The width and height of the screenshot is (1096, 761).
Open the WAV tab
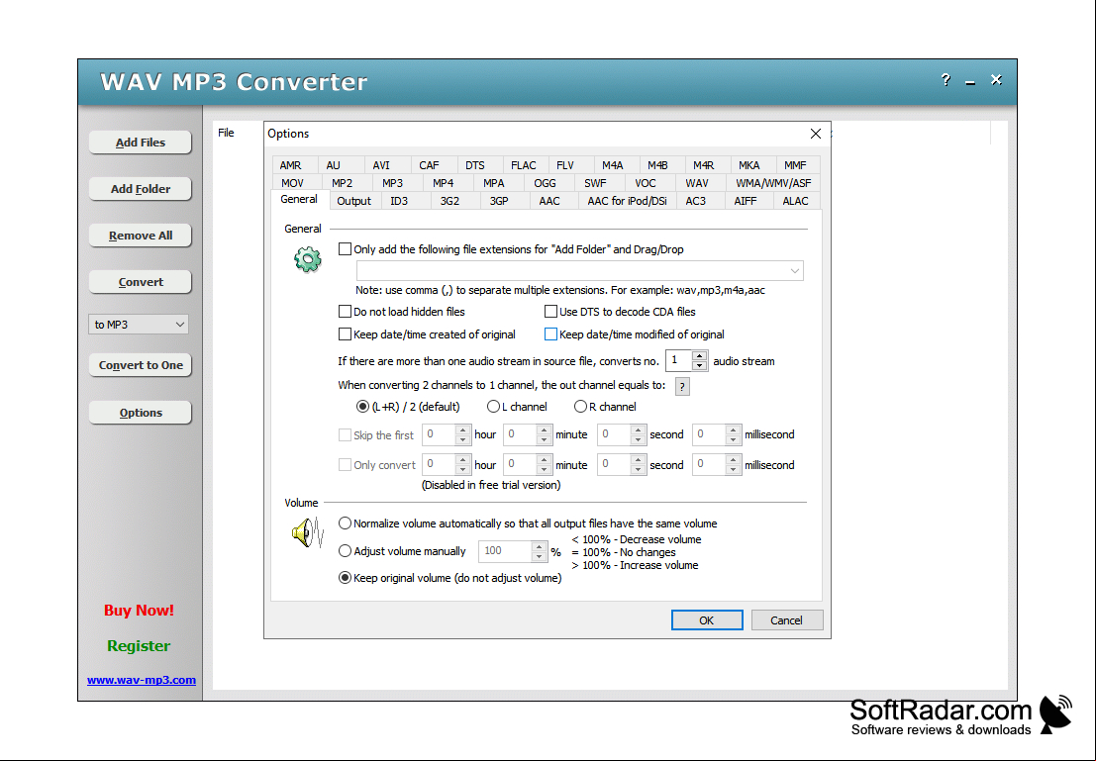click(x=696, y=183)
